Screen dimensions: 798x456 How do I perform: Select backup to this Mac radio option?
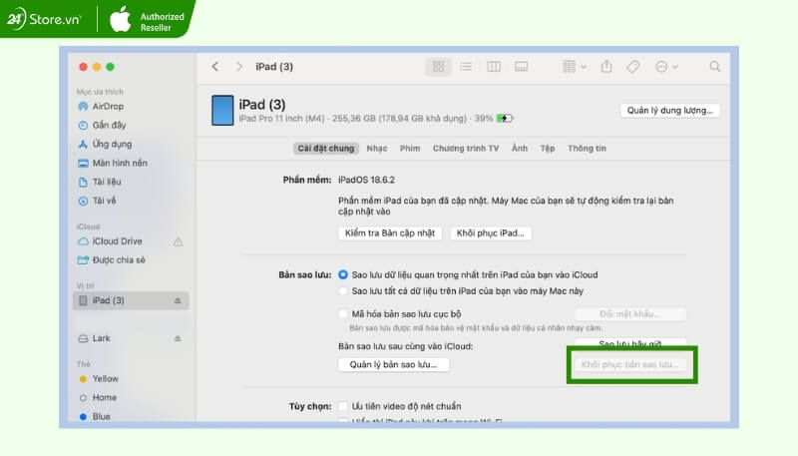[343, 291]
